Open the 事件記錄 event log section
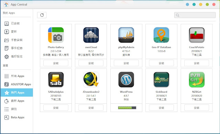 pos(17,48)
